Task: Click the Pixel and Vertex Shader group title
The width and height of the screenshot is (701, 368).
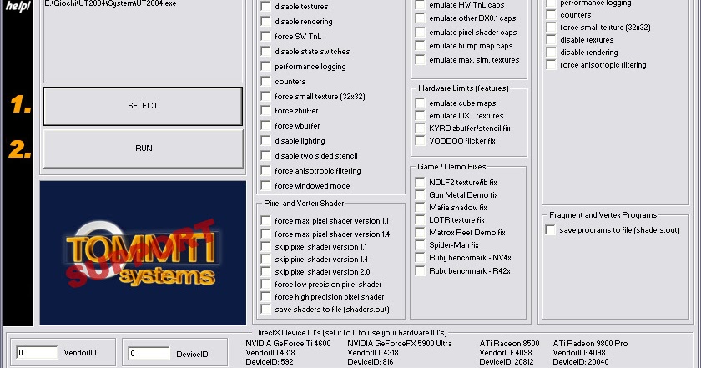Action: click(304, 204)
